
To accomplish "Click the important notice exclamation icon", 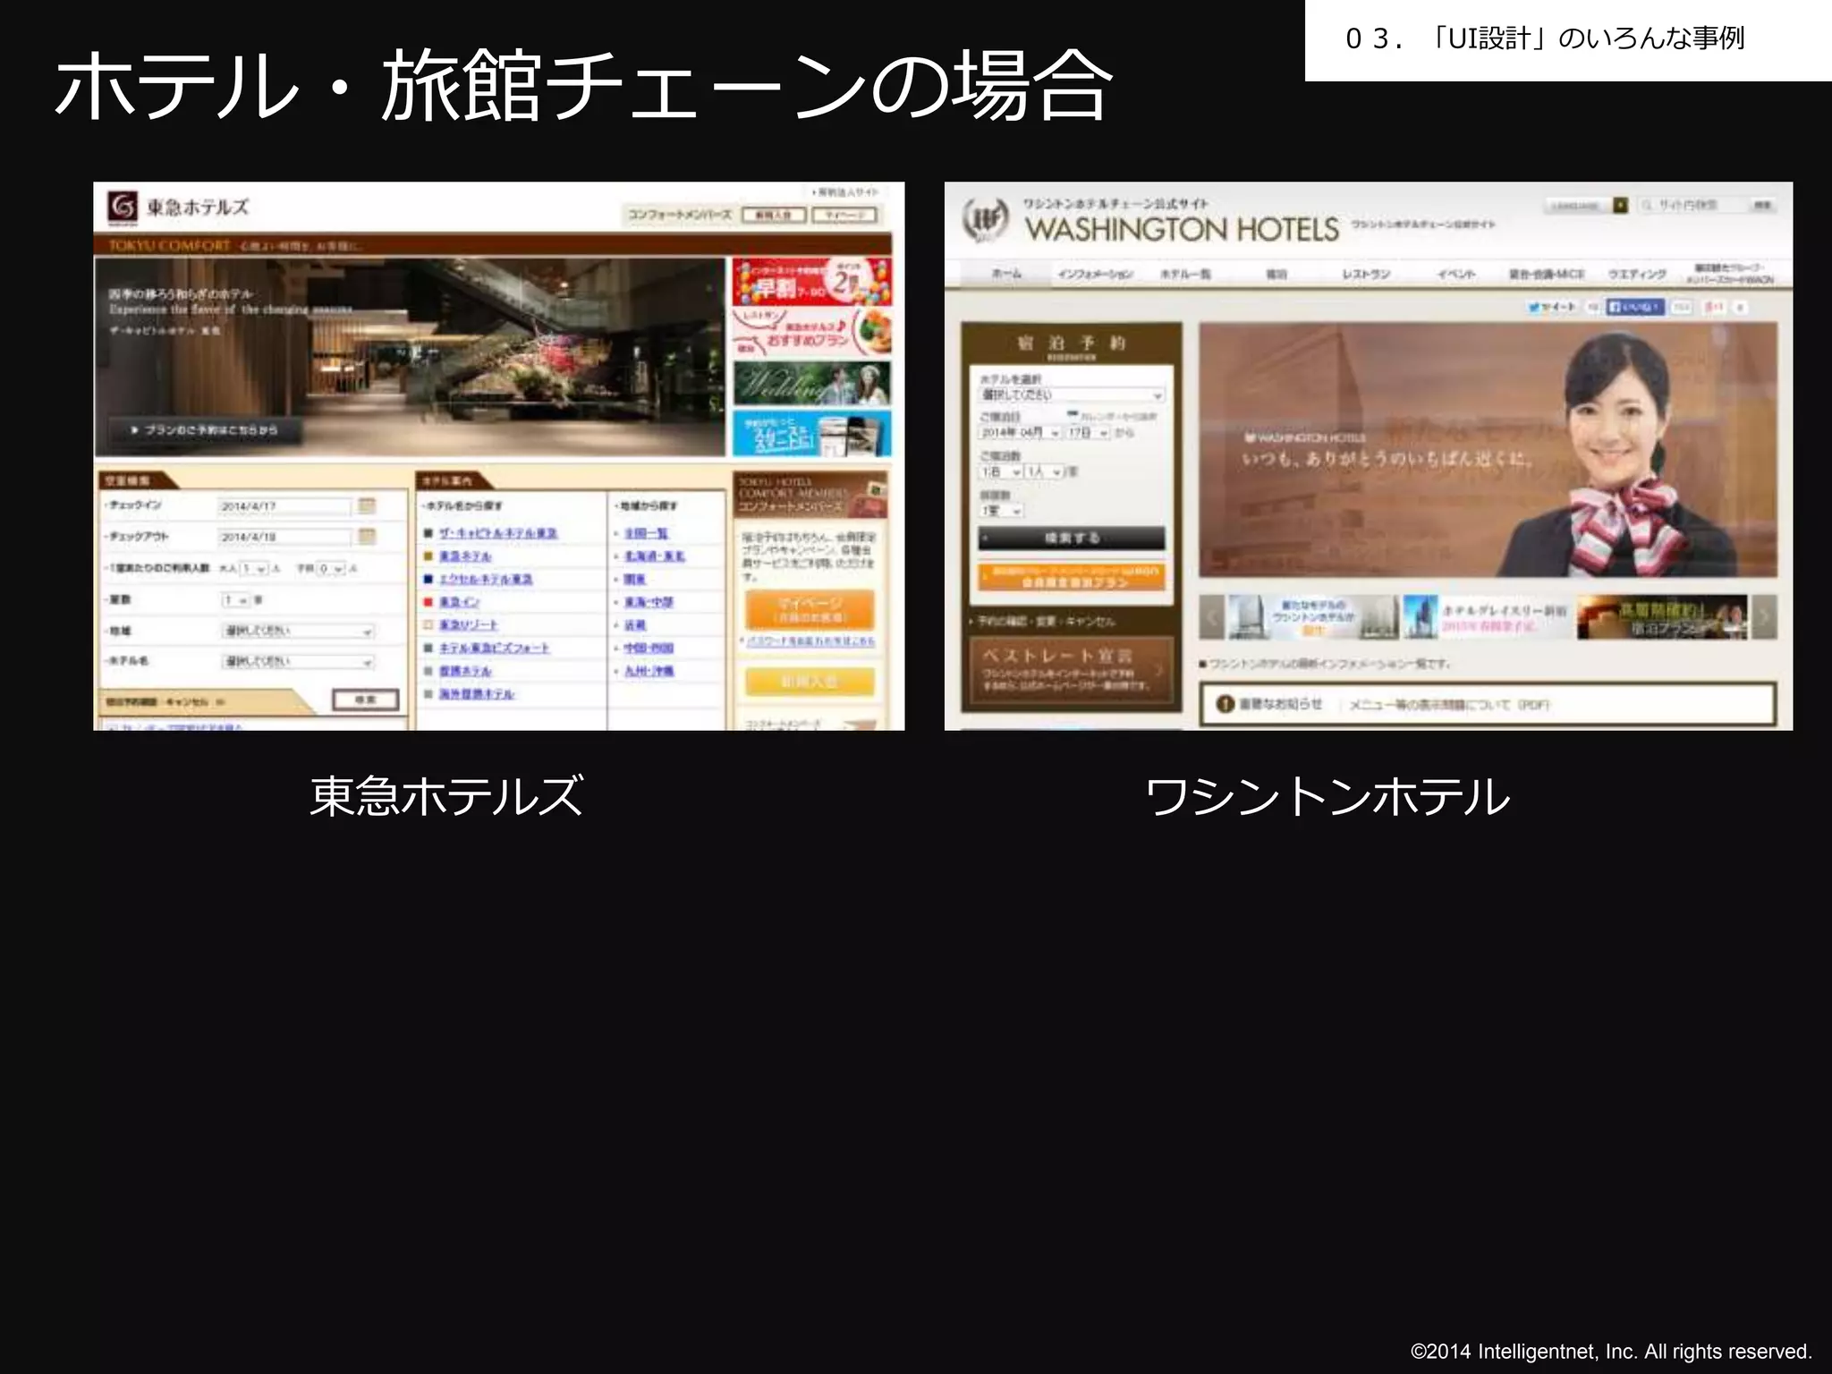I will 1226,704.
